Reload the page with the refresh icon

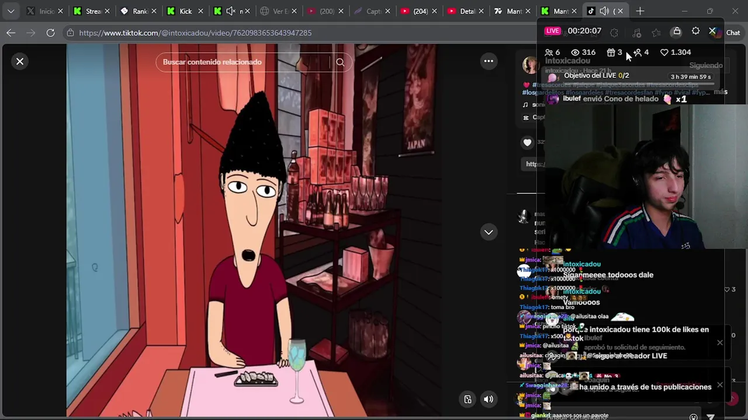(x=50, y=33)
